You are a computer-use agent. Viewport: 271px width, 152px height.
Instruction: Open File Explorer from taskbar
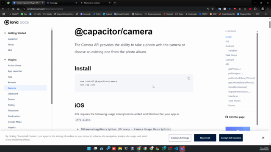click(x=120, y=149)
